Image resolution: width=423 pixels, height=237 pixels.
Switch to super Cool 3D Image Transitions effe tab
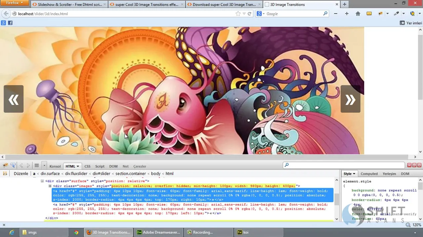point(146,5)
